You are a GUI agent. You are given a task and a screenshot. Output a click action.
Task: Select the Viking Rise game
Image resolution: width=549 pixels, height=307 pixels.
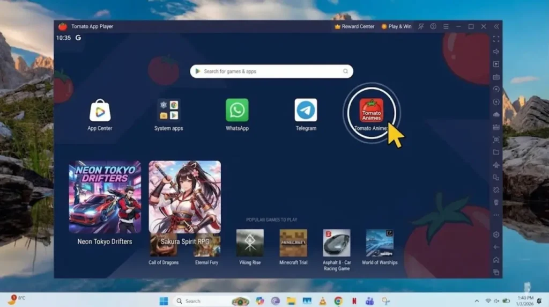(x=250, y=243)
